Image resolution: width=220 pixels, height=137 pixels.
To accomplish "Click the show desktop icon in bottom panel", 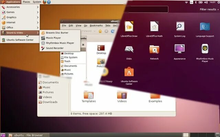I will click(x=3, y=135).
